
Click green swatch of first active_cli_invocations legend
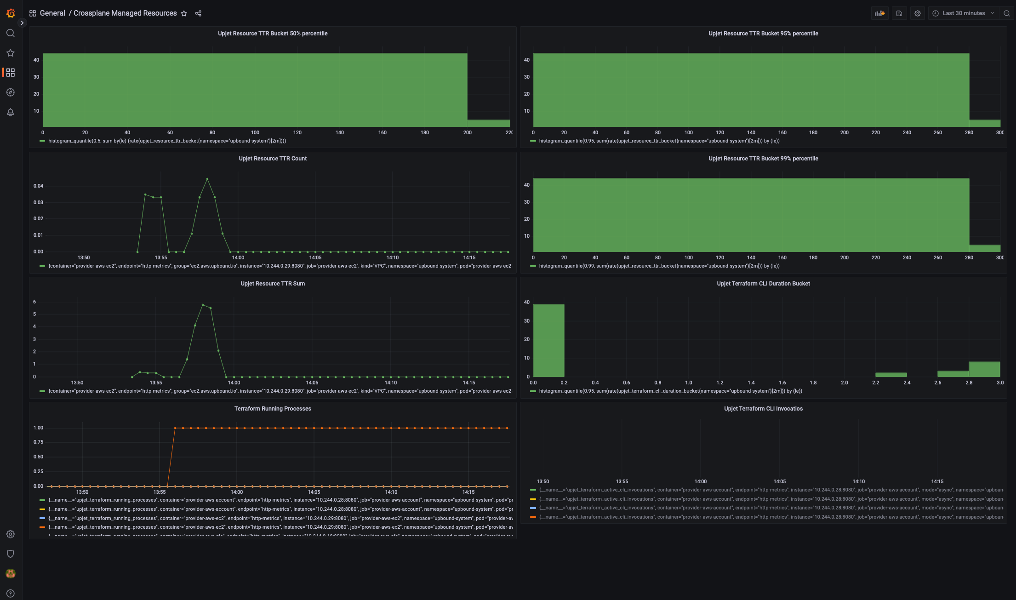533,490
